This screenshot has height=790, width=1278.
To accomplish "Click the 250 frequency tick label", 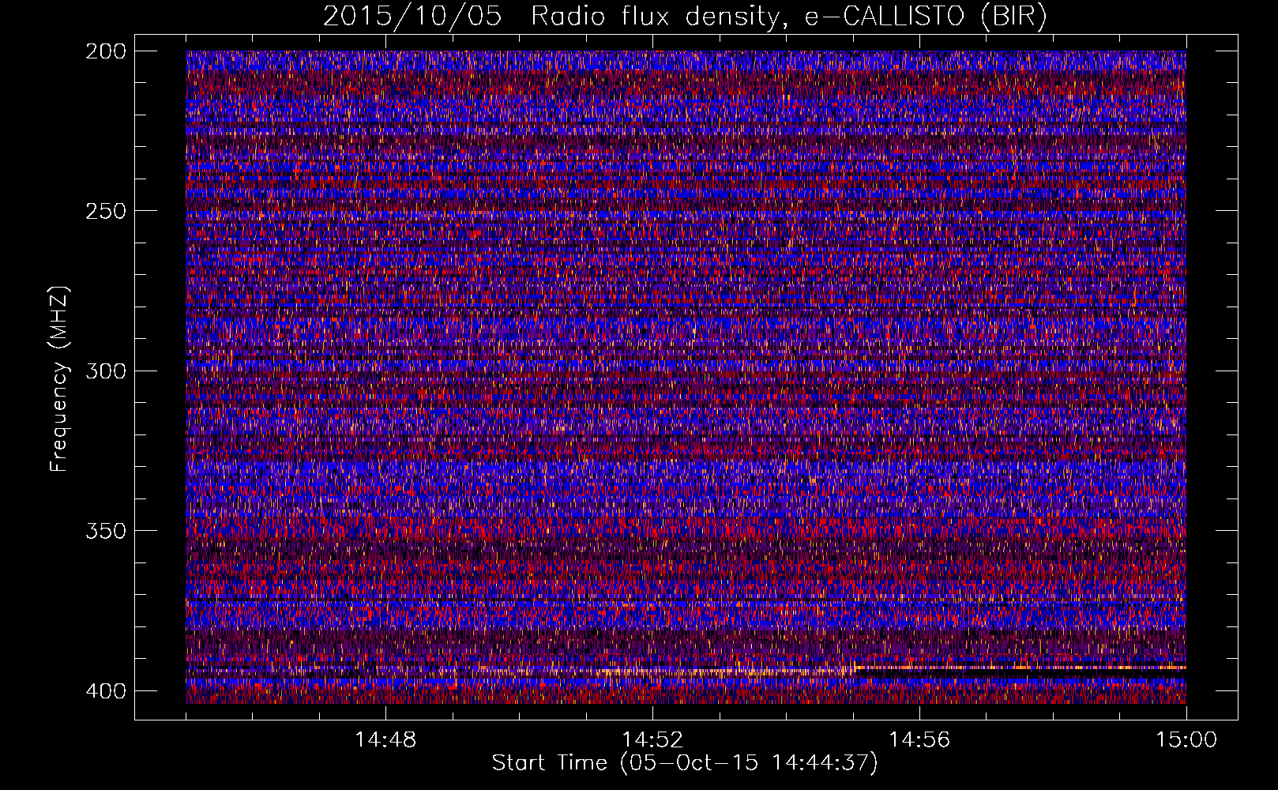I will pyautogui.click(x=105, y=211).
